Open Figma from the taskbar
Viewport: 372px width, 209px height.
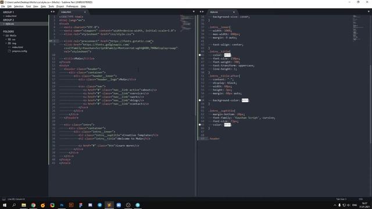pos(81,205)
